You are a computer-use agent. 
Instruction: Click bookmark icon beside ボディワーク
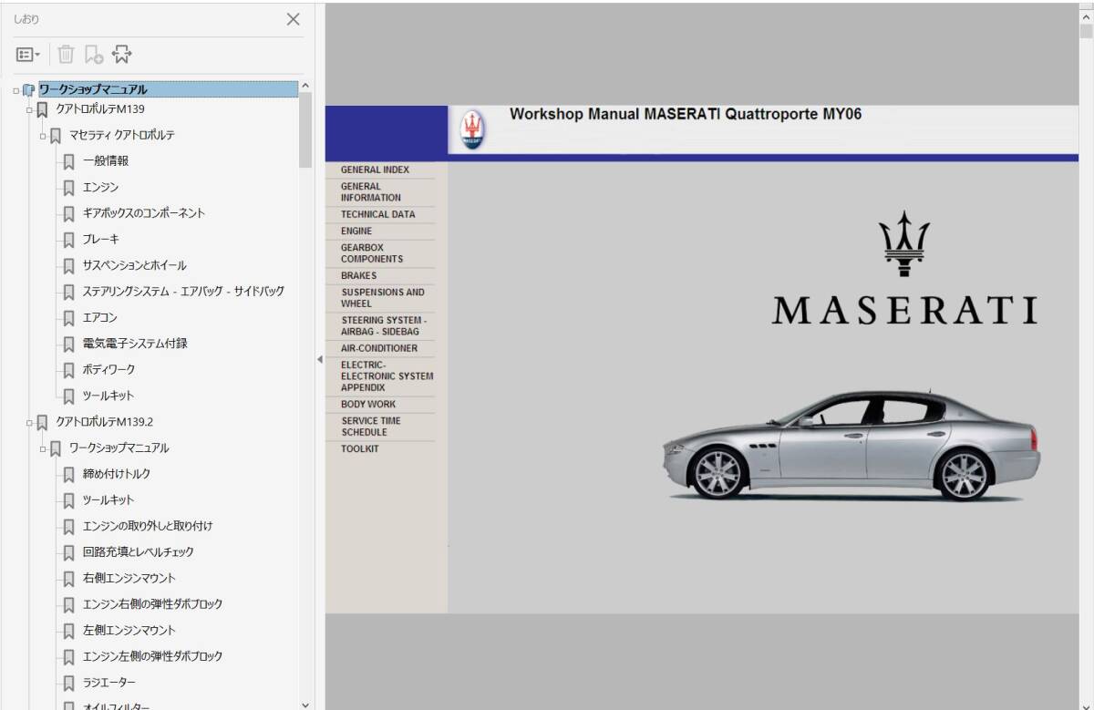point(68,370)
